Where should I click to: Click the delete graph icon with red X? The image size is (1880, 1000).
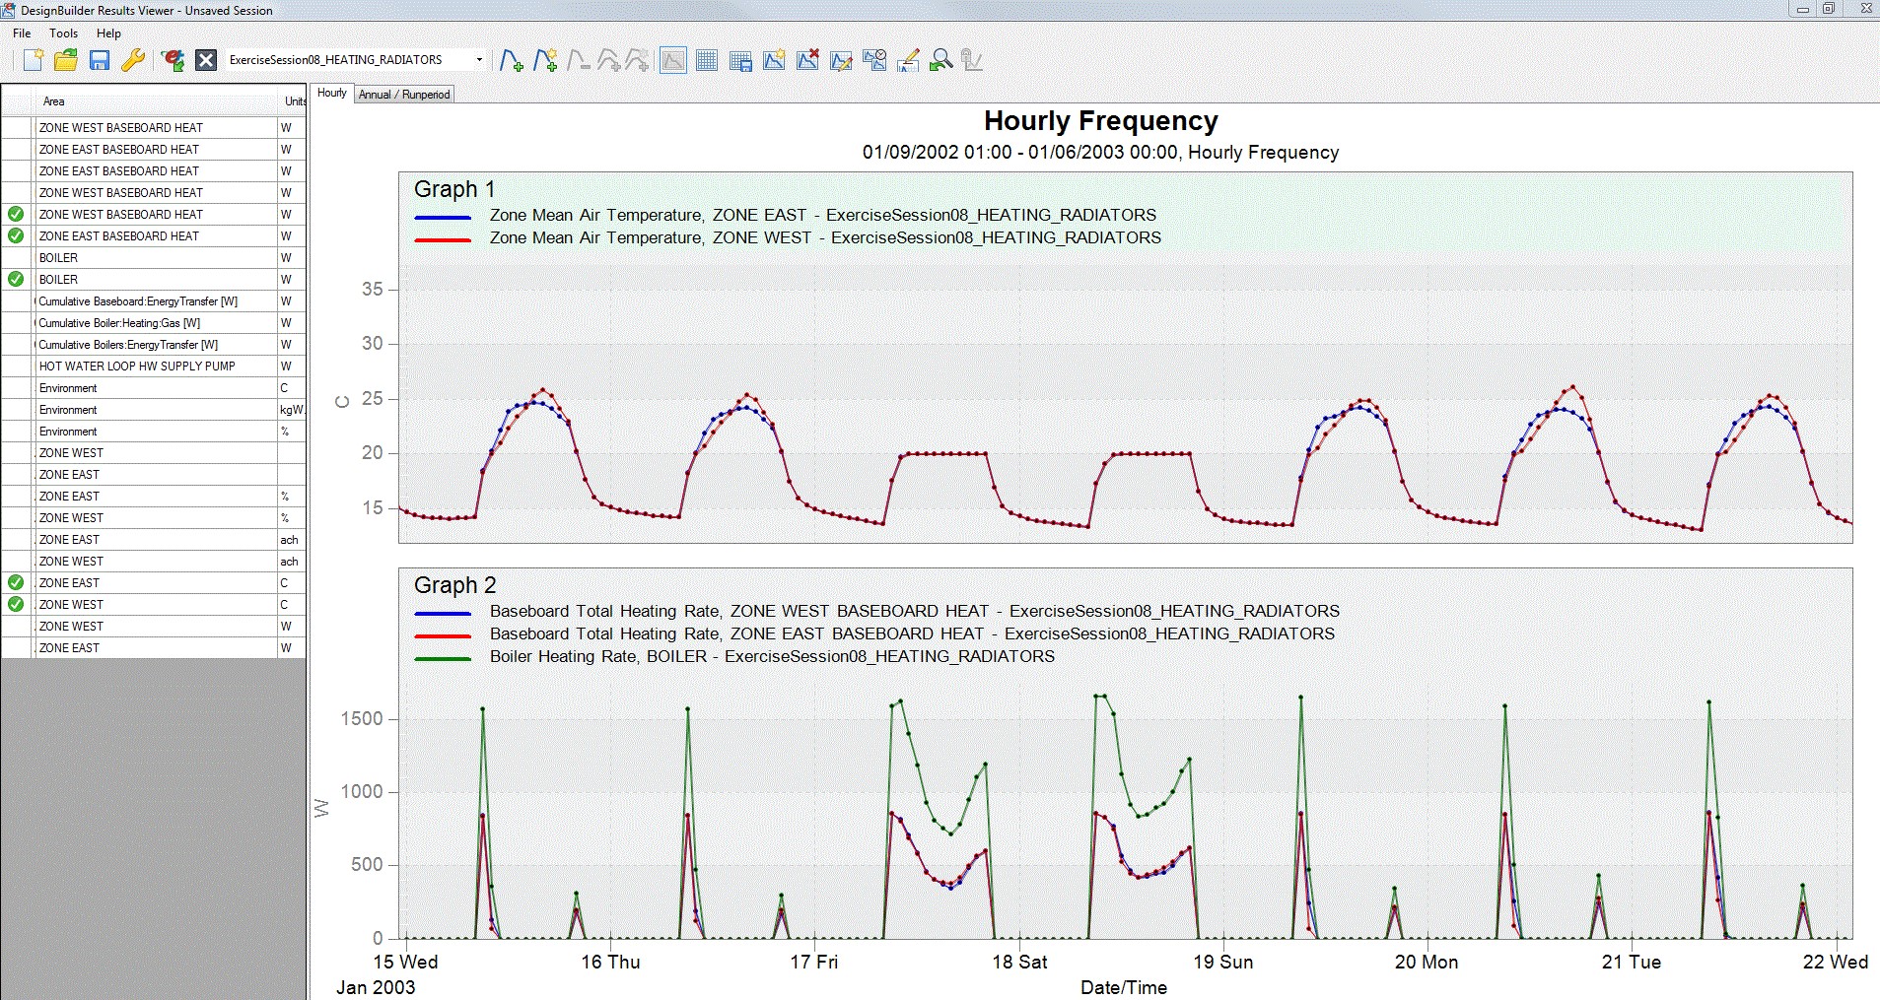[x=807, y=60]
